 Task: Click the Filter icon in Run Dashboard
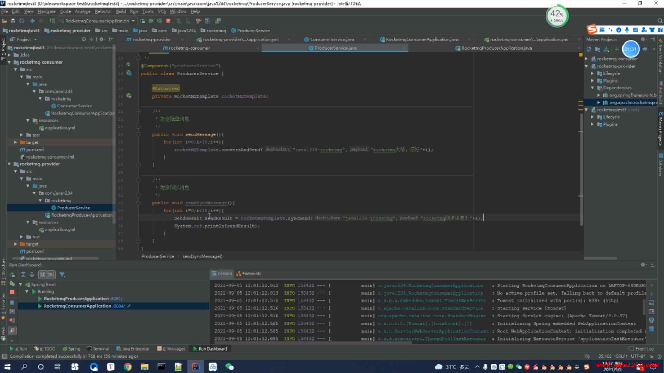tap(62, 275)
